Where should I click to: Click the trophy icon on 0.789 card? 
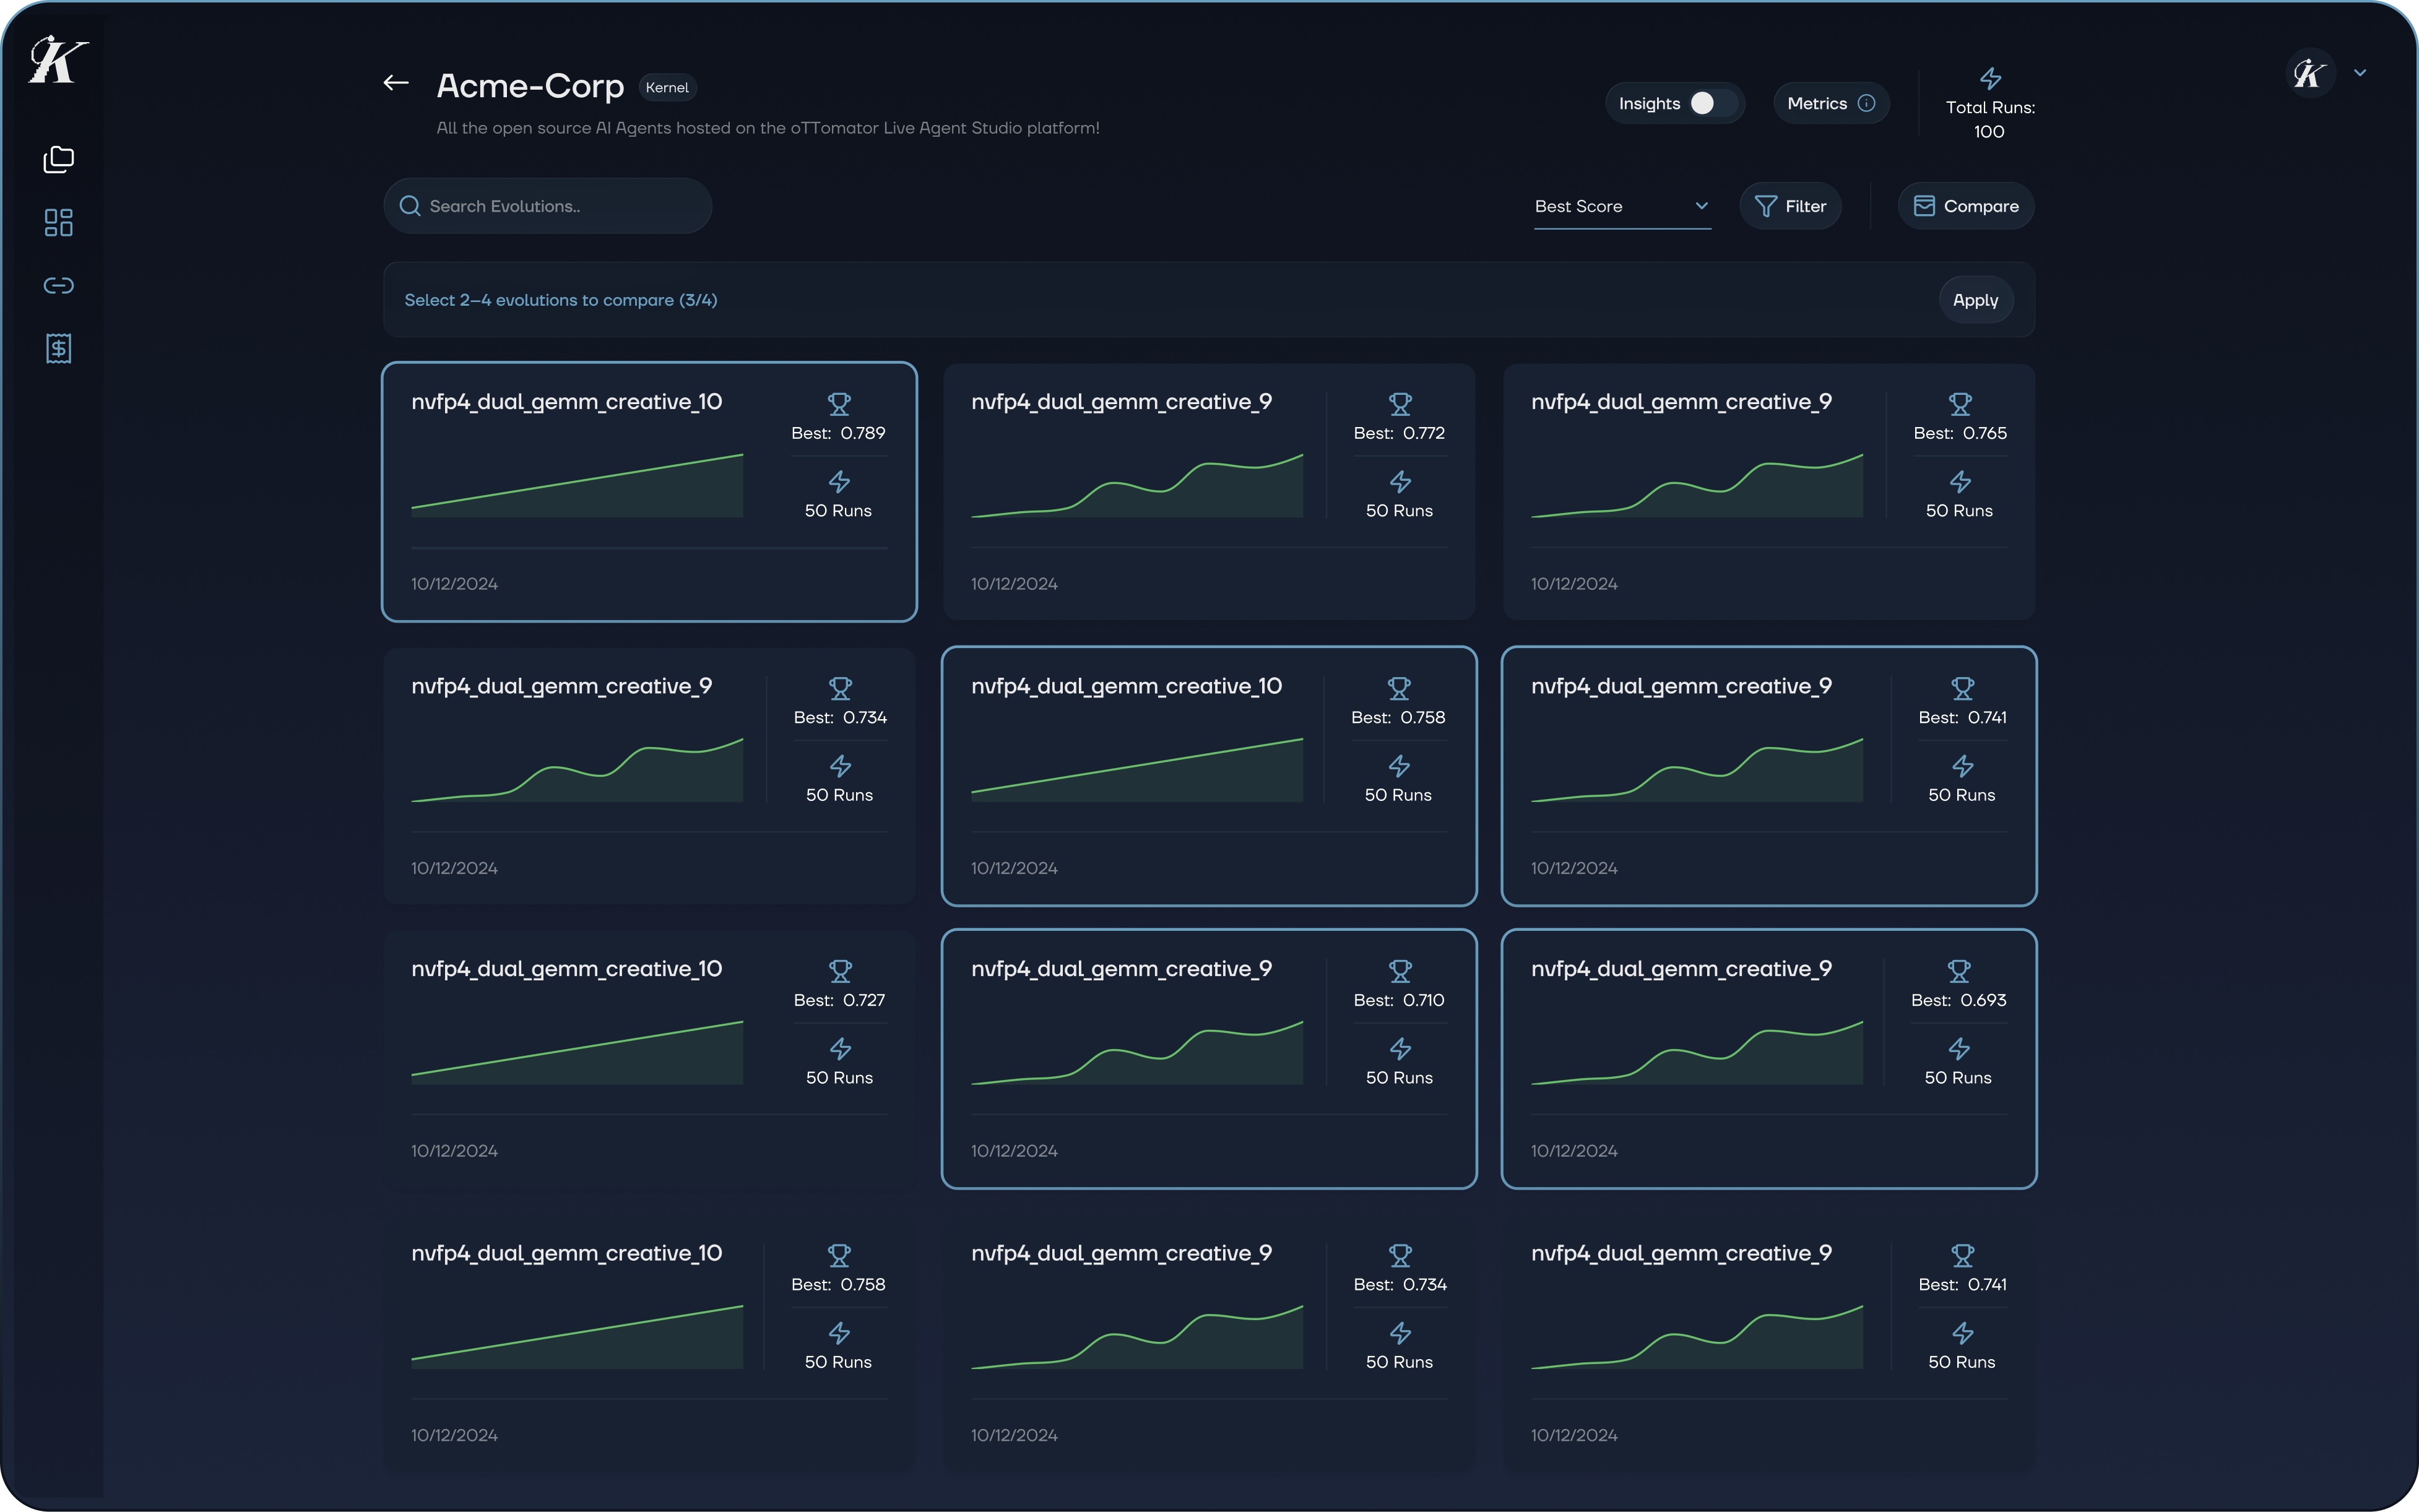pyautogui.click(x=839, y=404)
